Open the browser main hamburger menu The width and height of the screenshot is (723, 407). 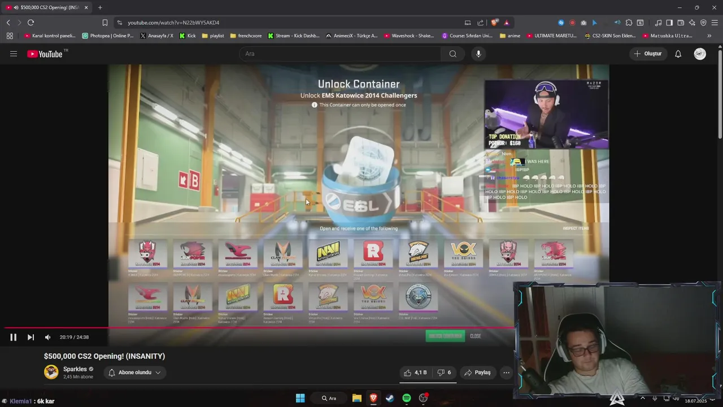pyautogui.click(x=715, y=23)
